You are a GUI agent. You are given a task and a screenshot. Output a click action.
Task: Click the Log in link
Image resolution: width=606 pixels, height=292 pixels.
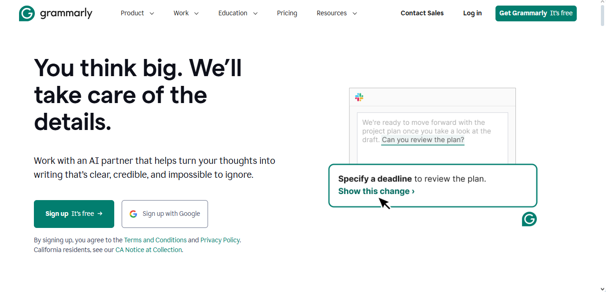[x=472, y=13]
